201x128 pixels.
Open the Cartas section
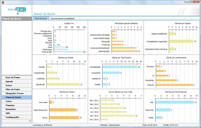coord(17,101)
